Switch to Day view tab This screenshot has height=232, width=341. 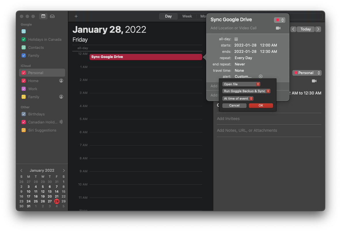click(168, 16)
